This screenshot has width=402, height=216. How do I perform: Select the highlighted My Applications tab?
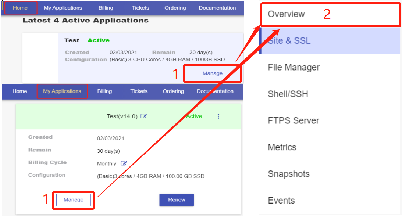[62, 91]
